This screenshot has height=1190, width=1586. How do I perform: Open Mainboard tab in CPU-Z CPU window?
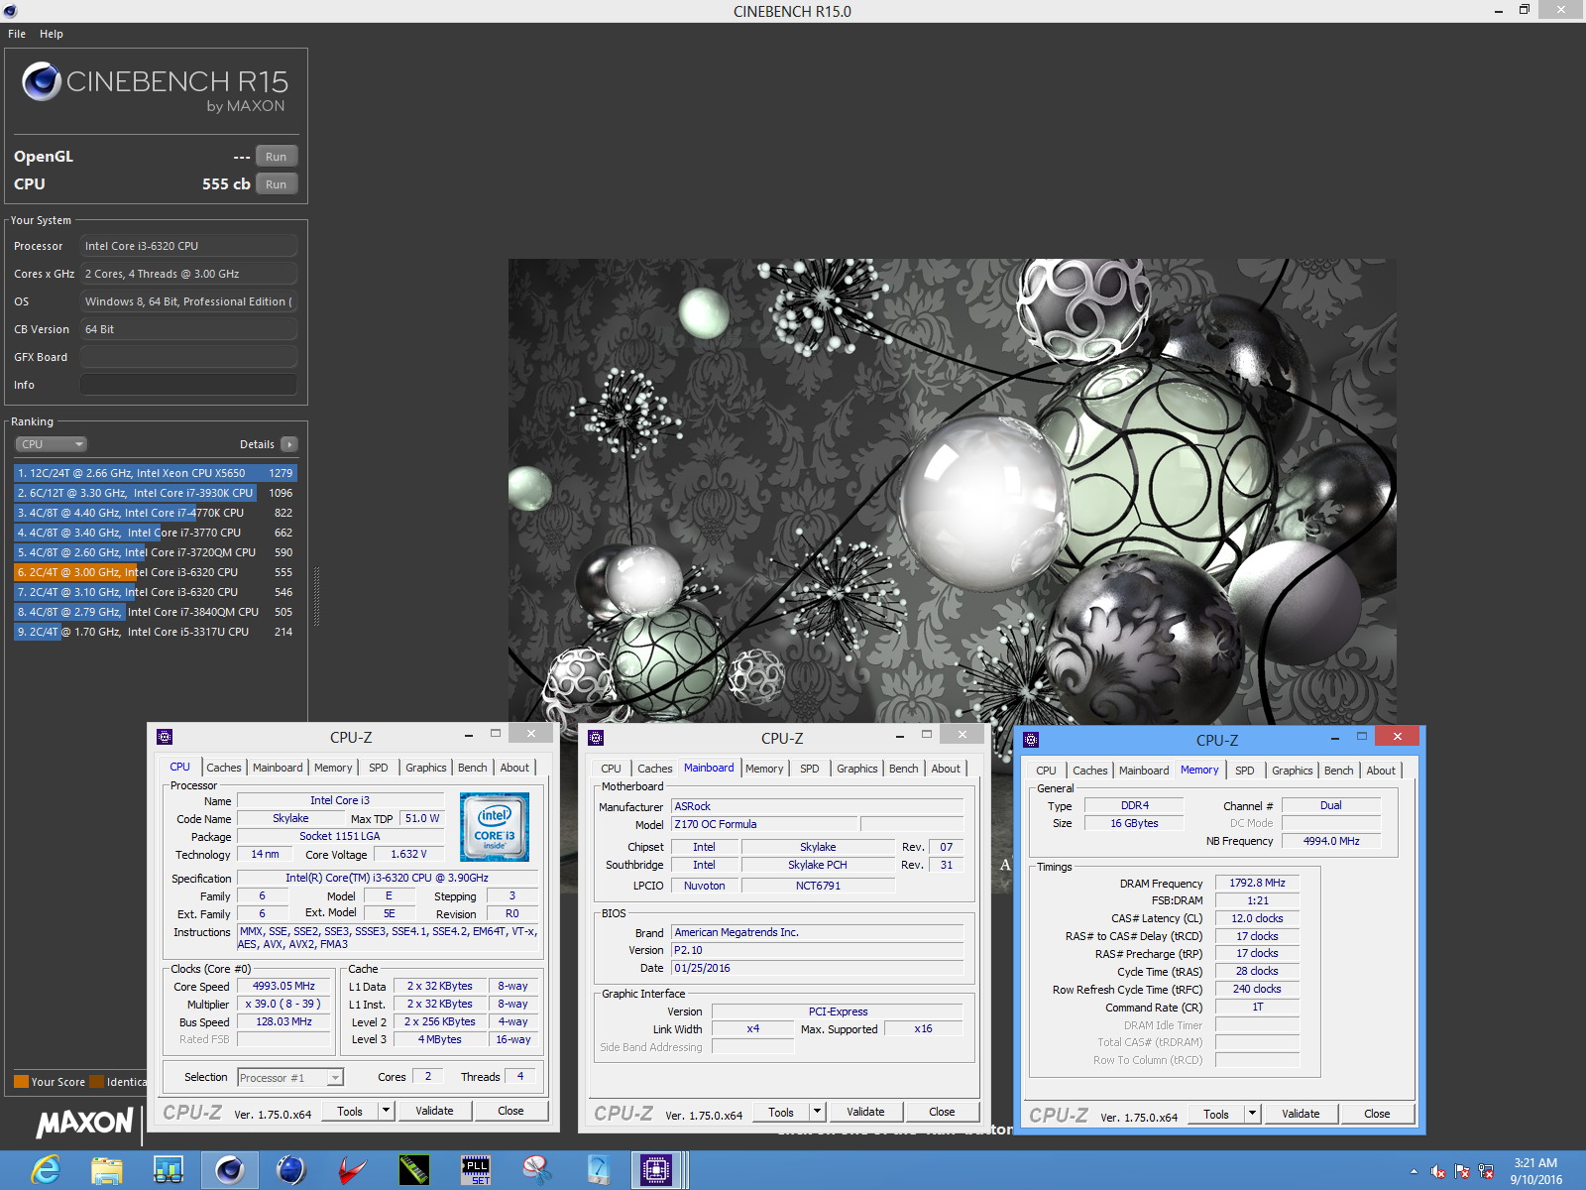click(278, 768)
